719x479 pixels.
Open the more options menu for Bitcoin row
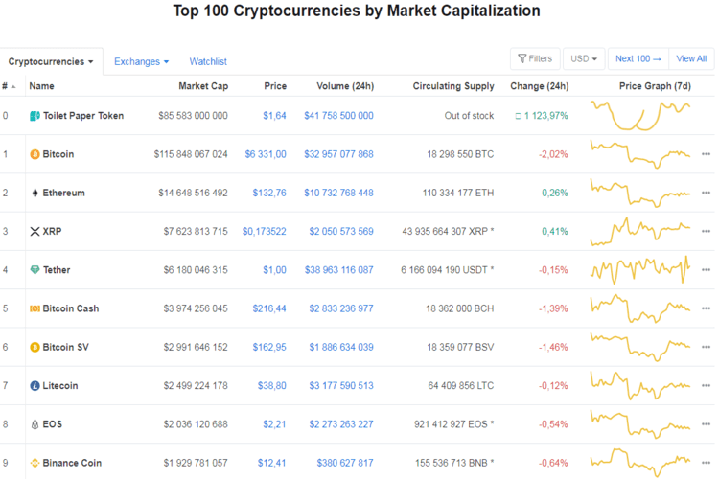[706, 154]
